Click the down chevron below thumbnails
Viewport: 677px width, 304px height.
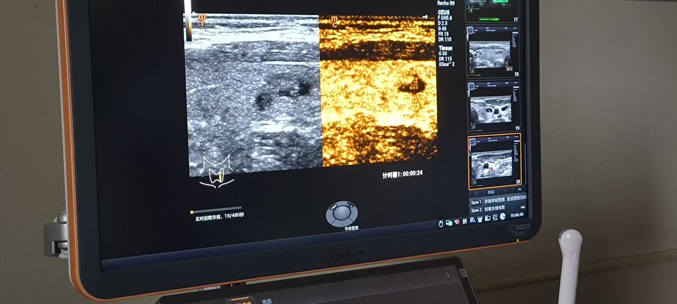pyautogui.click(x=505, y=190)
